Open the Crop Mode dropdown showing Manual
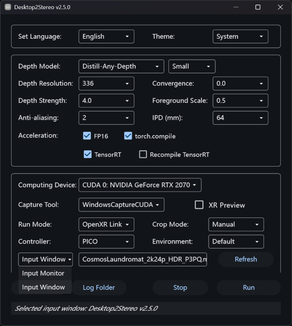 pos(236,224)
